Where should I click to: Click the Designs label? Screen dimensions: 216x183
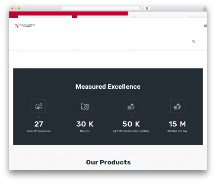85,131
